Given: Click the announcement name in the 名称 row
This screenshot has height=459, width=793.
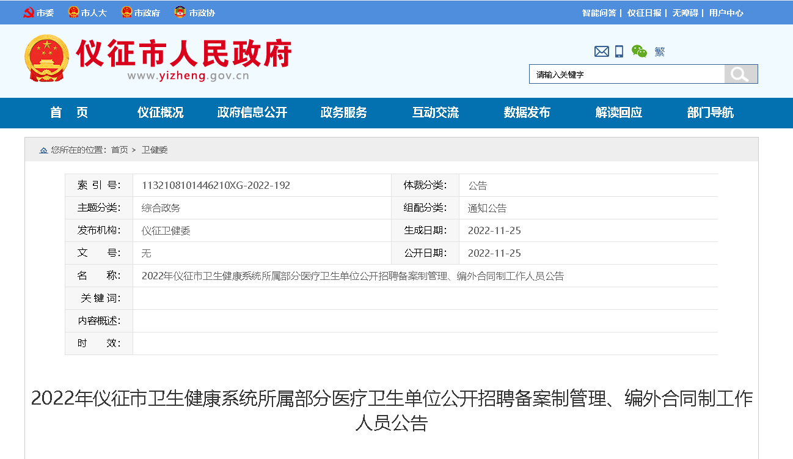Looking at the screenshot, I should pyautogui.click(x=353, y=276).
